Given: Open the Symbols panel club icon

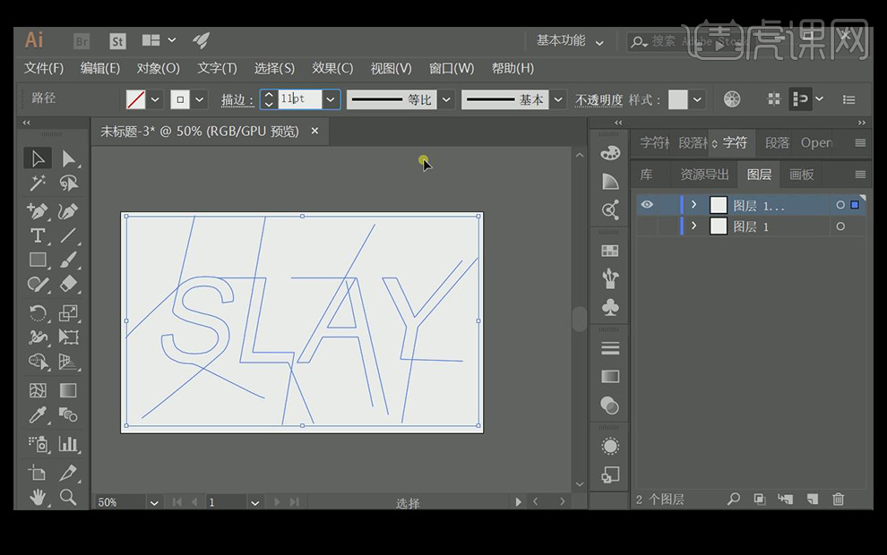Looking at the screenshot, I should (610, 308).
